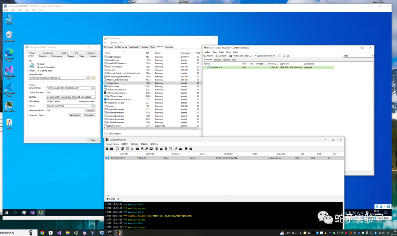Open Modules tab in notepad Properties
Image resolution: width=397 pixels, height=236 pixels.
tap(93, 56)
